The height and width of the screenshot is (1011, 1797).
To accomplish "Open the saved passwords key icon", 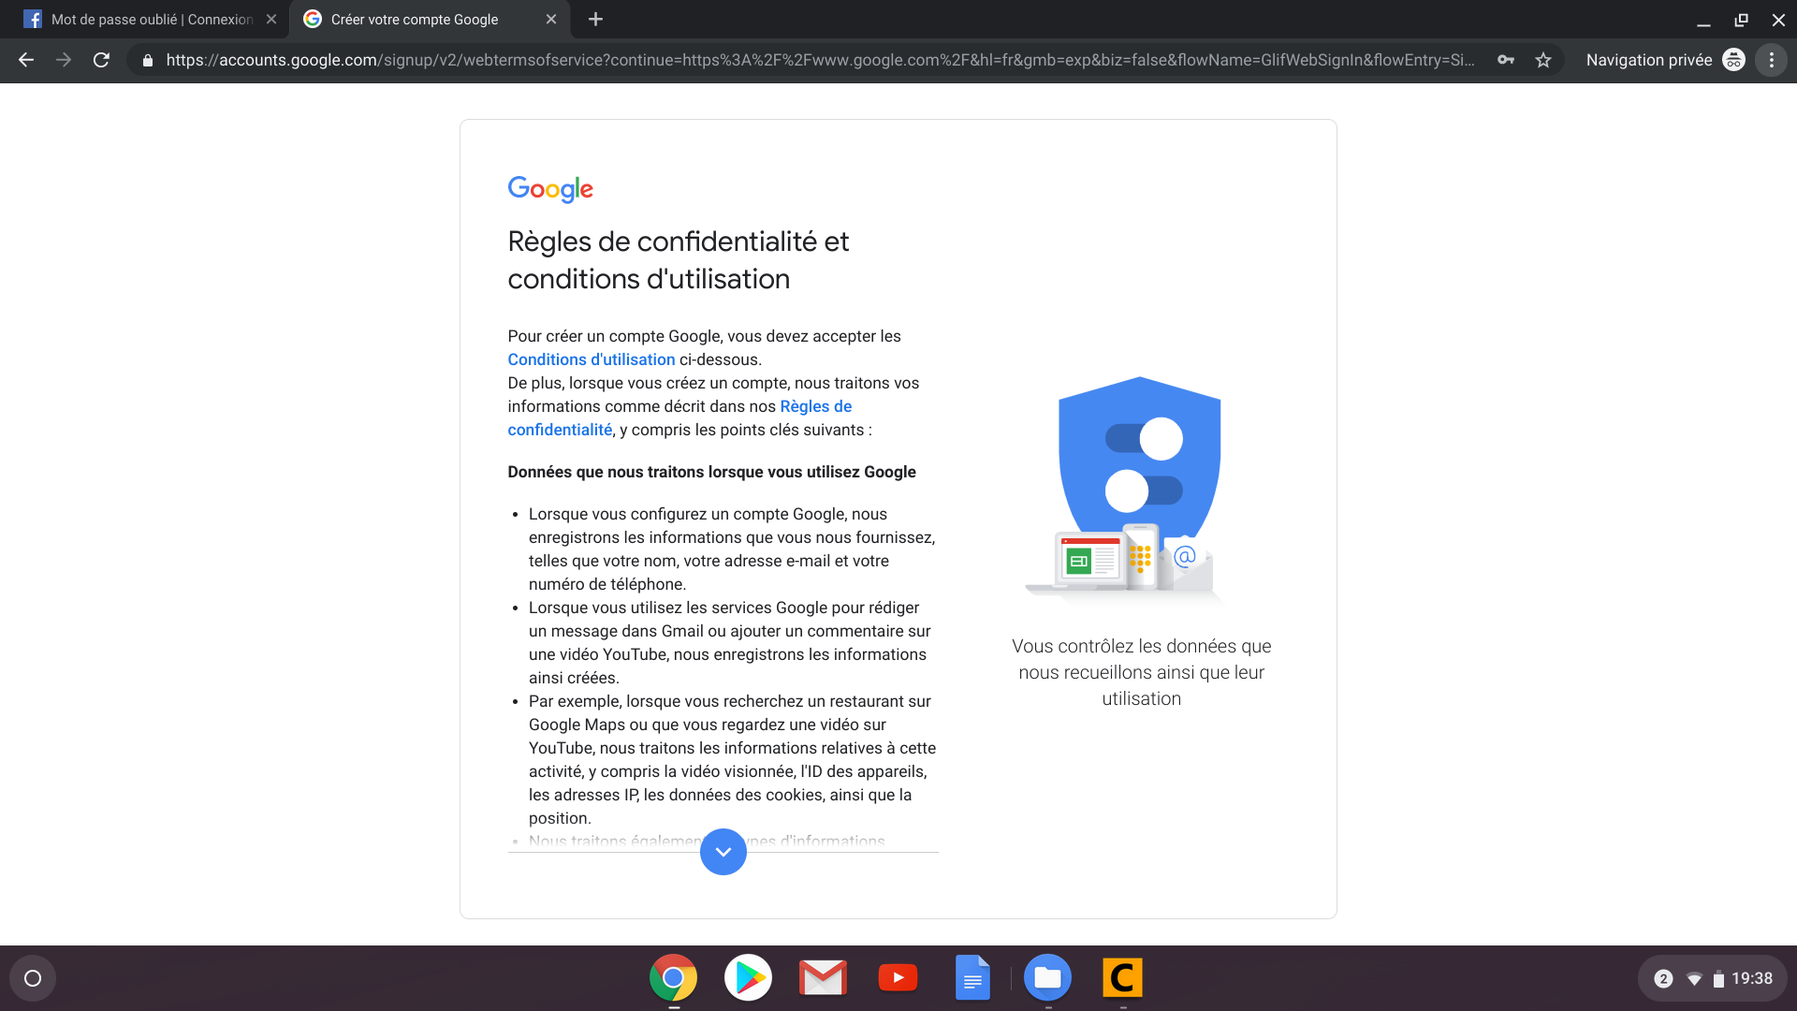I will (x=1506, y=60).
